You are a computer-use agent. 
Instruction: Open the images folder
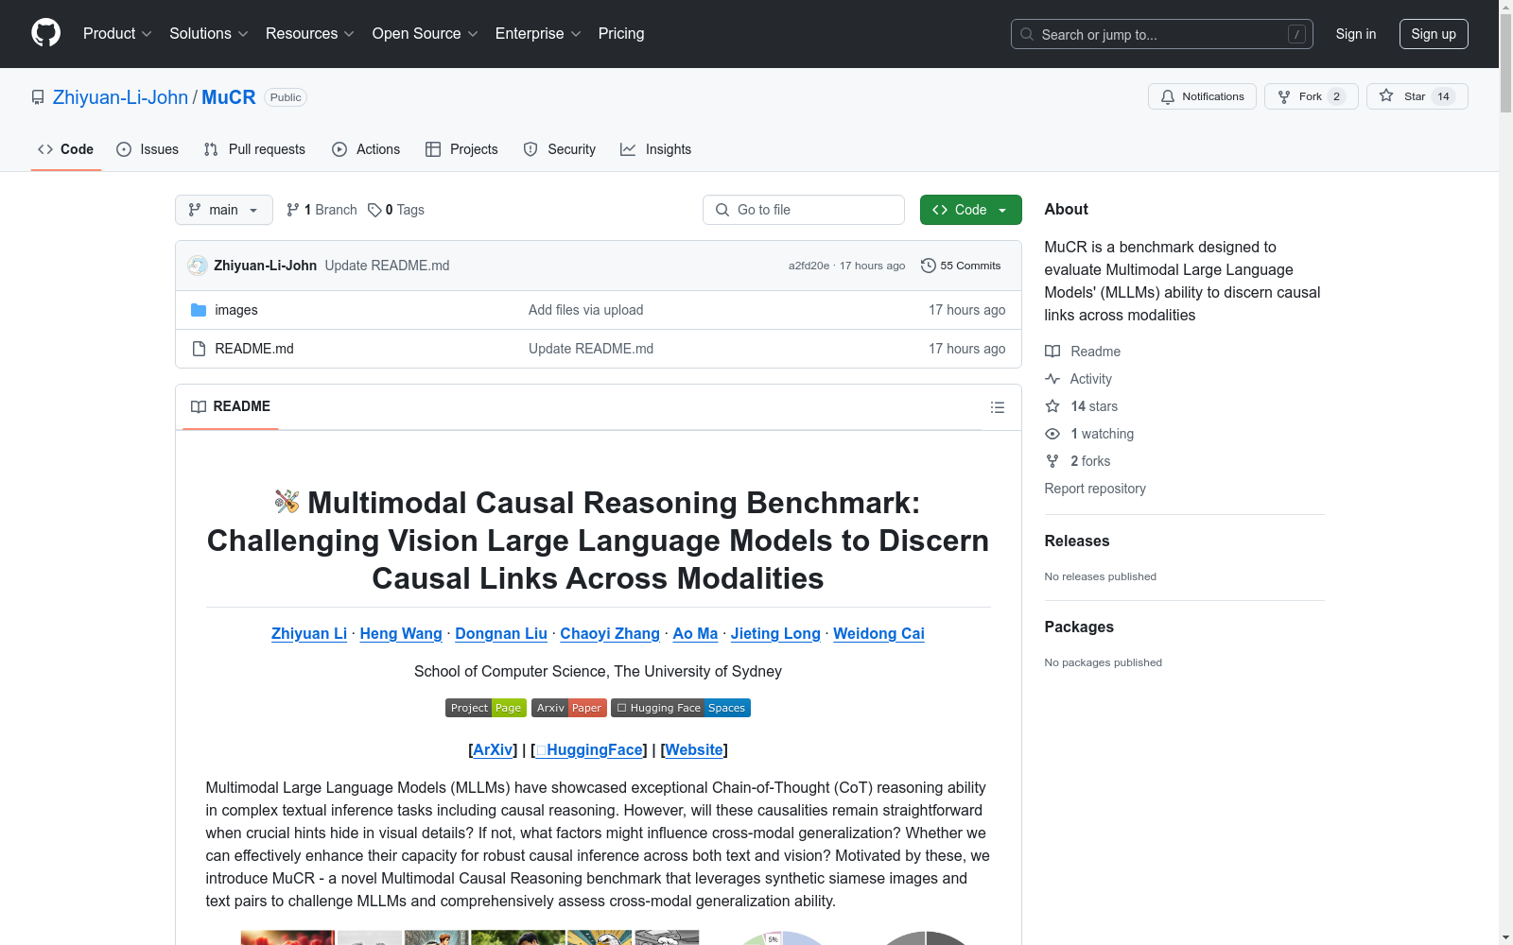click(236, 310)
